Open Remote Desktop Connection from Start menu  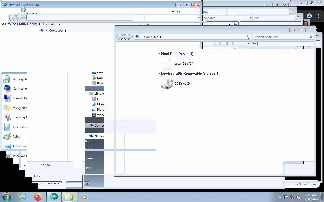[15, 98]
